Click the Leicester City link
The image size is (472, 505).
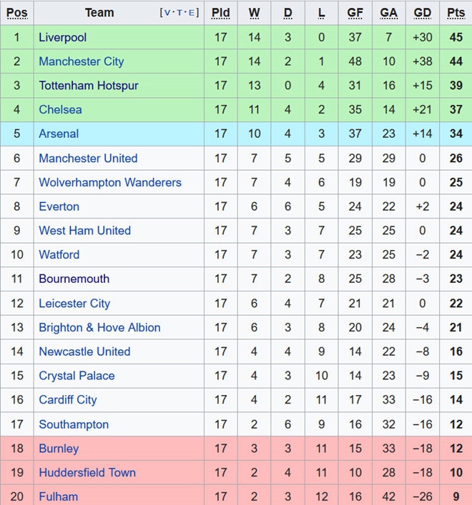tap(74, 304)
